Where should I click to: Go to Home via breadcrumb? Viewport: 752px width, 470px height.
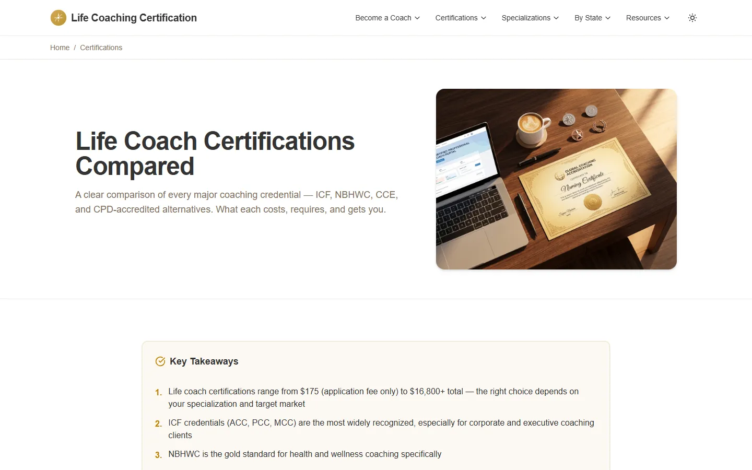(x=60, y=48)
